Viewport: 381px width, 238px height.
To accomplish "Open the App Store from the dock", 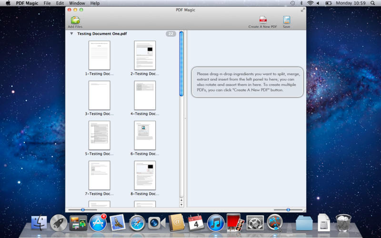I will tap(98, 222).
